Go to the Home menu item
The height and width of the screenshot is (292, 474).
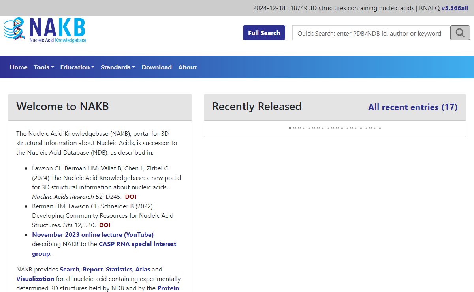tap(19, 67)
